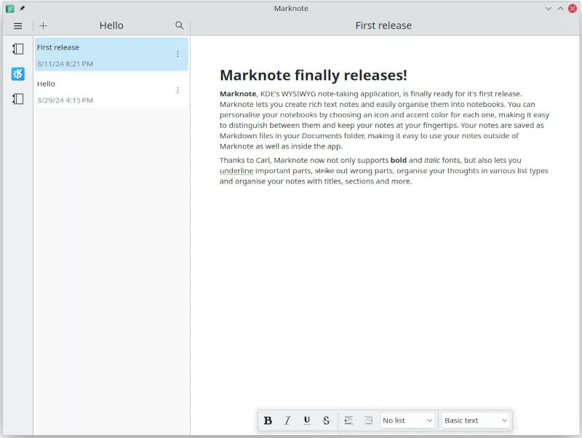Decrease the list indent
This screenshot has height=438, width=582.
click(368, 421)
